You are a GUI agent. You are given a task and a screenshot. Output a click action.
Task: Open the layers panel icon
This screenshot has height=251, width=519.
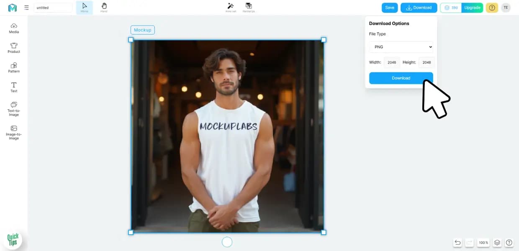[x=497, y=243]
